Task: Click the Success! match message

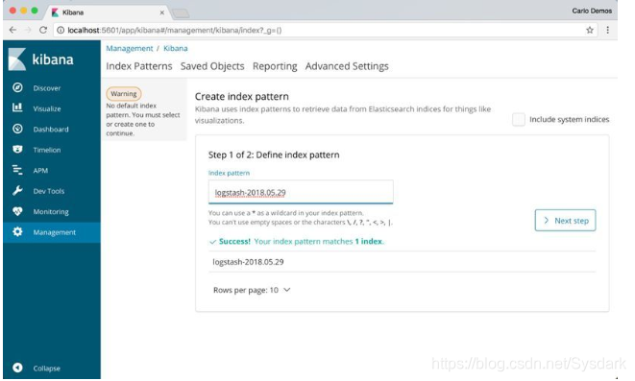Action: tap(297, 242)
